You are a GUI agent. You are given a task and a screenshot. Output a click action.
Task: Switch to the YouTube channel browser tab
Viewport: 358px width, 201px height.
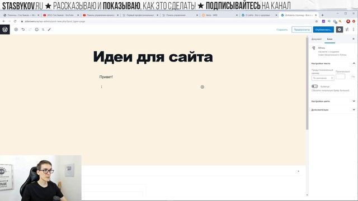(x=61, y=15)
